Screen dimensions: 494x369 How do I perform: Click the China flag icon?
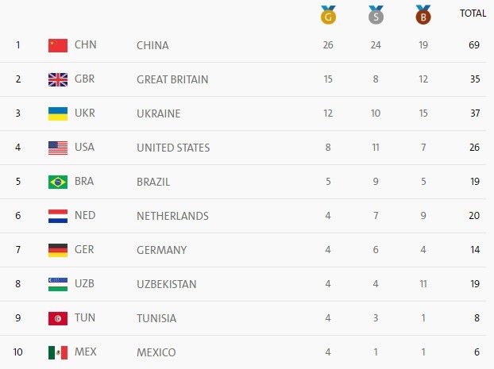point(58,44)
